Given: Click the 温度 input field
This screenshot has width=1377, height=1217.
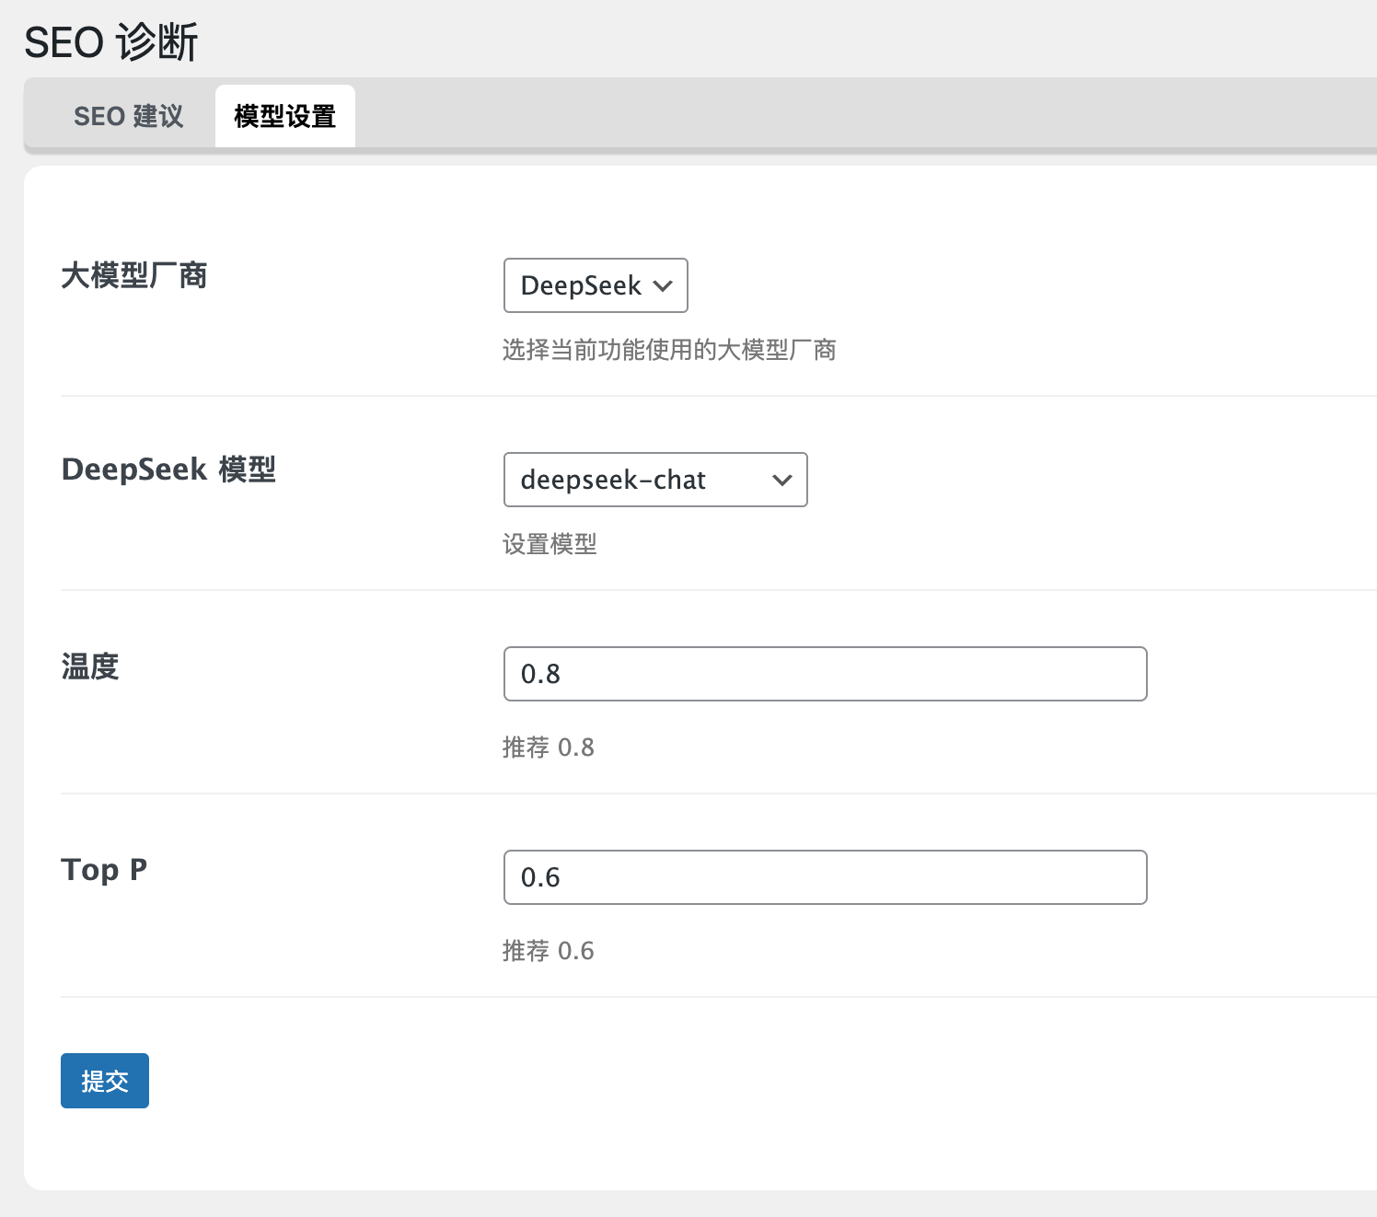Looking at the screenshot, I should coord(826,674).
